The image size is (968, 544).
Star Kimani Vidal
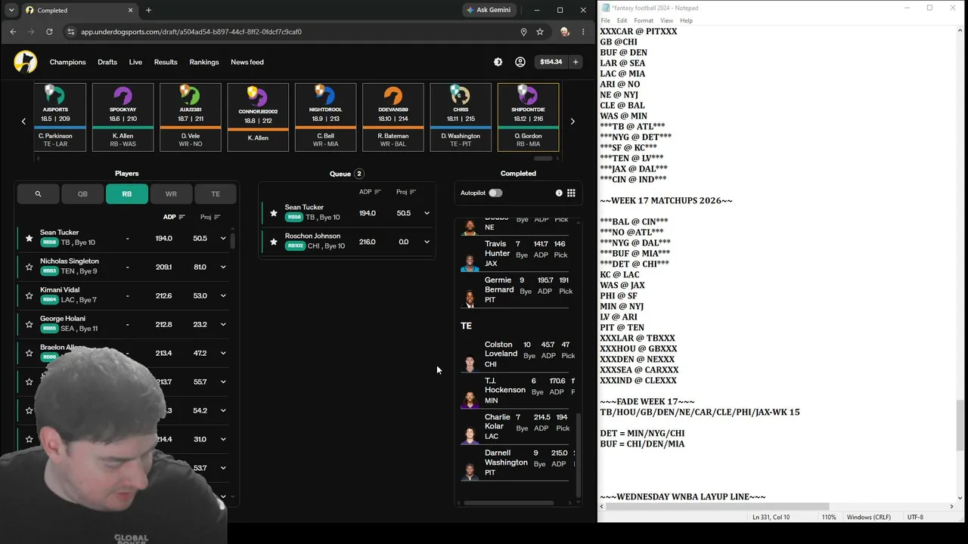click(x=29, y=295)
